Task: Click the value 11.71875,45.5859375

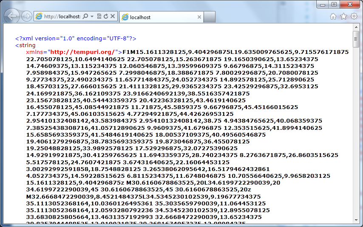Action: pyautogui.click(x=166, y=107)
